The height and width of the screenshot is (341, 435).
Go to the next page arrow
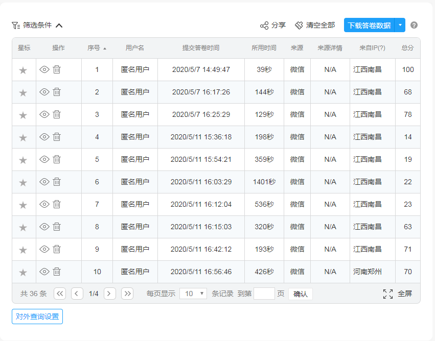click(110, 294)
